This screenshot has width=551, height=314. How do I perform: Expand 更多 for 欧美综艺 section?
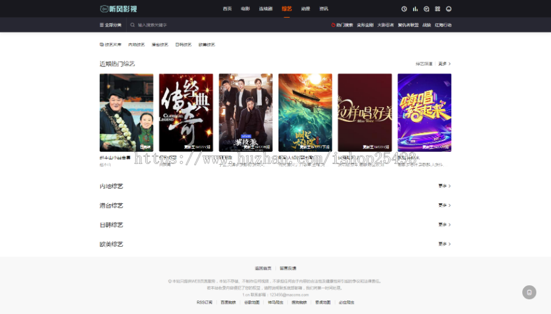coord(444,244)
